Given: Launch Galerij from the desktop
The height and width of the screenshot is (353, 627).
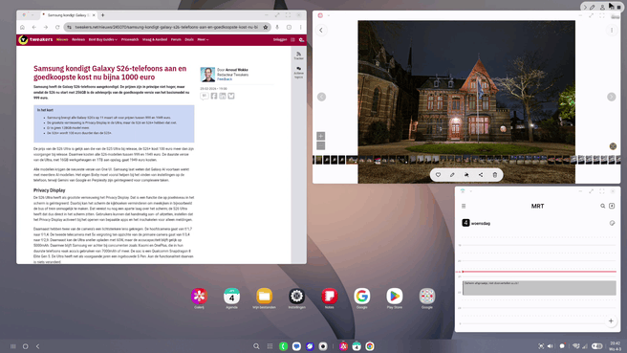Looking at the screenshot, I should click(199, 298).
